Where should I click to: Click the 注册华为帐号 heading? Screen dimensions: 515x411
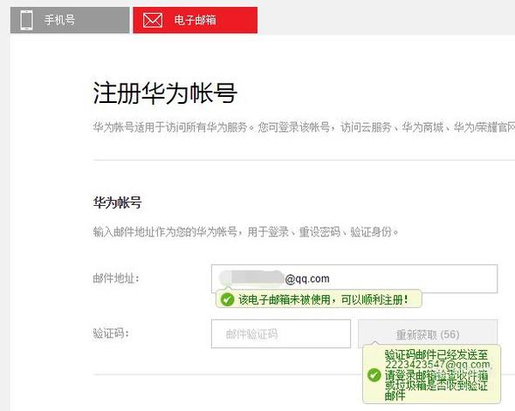(x=165, y=93)
